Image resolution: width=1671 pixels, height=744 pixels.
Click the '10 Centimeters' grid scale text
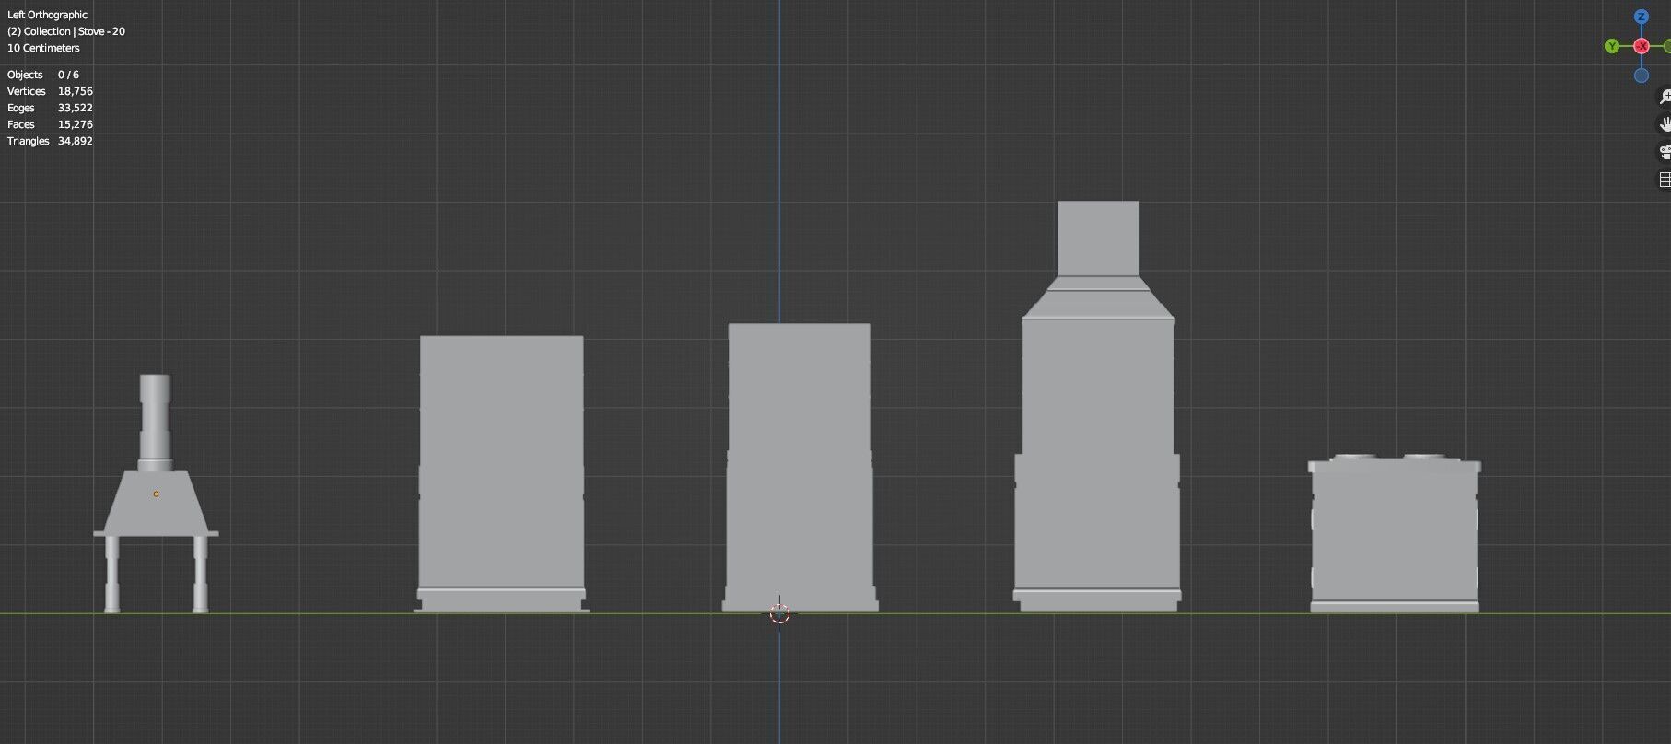coord(43,48)
